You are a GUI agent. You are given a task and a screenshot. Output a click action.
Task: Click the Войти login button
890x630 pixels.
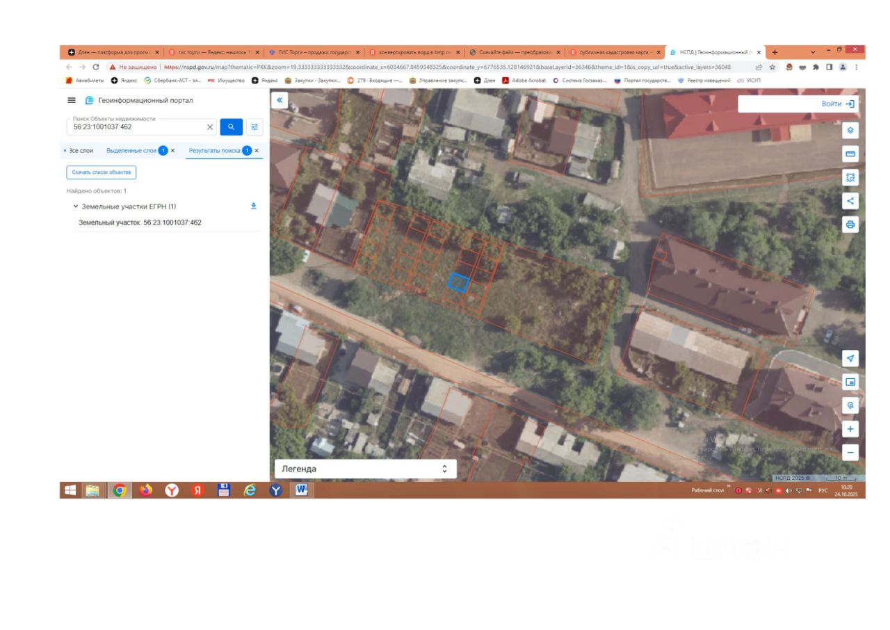coord(839,104)
